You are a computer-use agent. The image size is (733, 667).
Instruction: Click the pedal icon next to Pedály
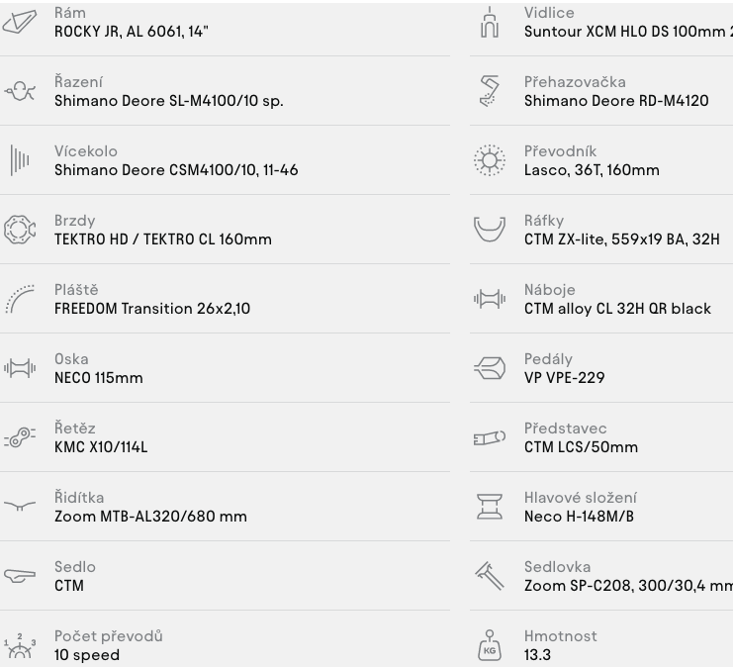tap(488, 368)
